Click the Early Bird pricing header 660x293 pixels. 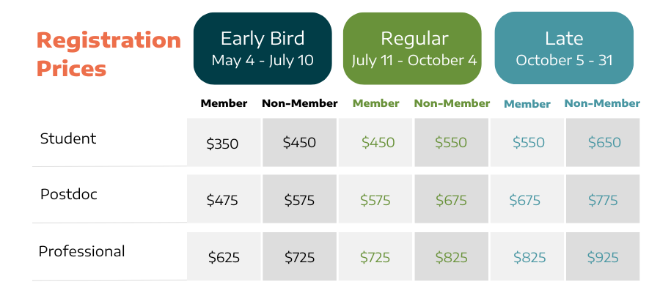[263, 48]
